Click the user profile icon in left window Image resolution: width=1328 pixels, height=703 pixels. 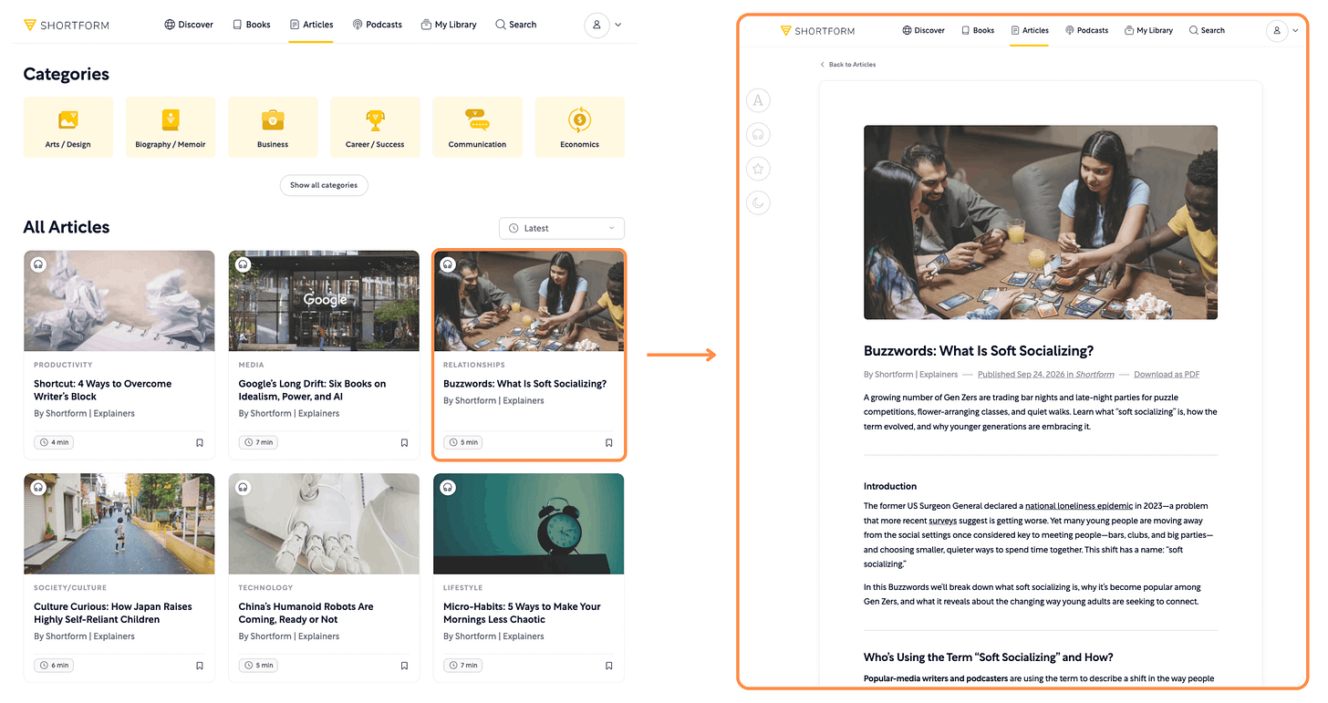[597, 25]
